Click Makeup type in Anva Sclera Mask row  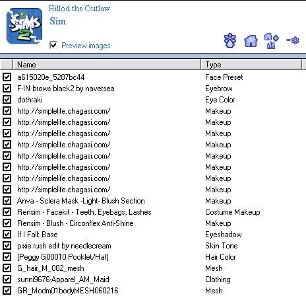click(218, 201)
